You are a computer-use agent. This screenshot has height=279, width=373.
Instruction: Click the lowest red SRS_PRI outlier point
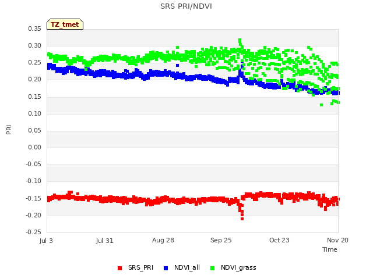pyautogui.click(x=242, y=219)
